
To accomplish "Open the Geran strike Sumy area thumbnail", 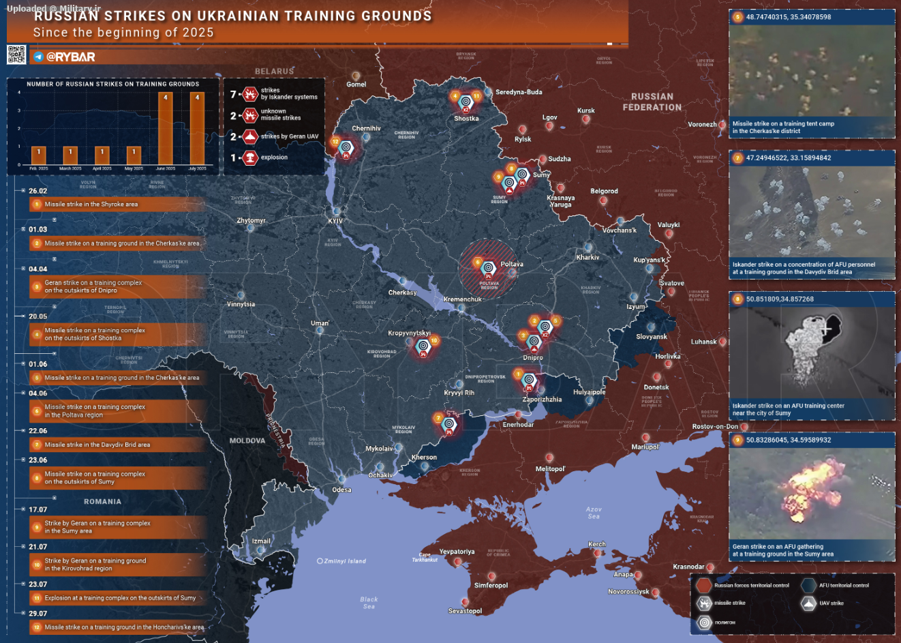I will coord(812,497).
